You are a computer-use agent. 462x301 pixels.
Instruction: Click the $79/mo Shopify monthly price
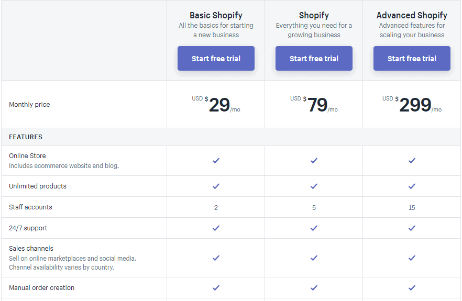[x=317, y=105]
